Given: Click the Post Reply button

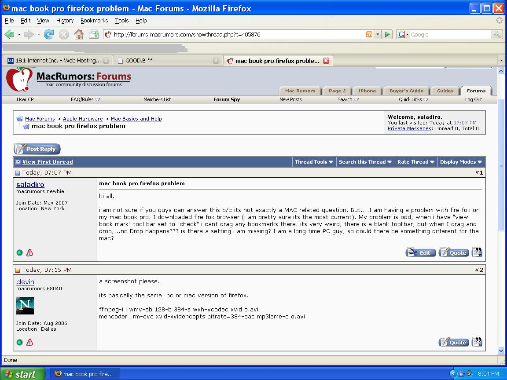Looking at the screenshot, I should pos(37,149).
